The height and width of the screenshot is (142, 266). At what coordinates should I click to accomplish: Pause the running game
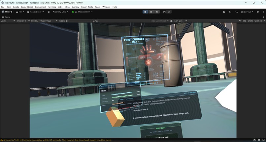point(151,12)
